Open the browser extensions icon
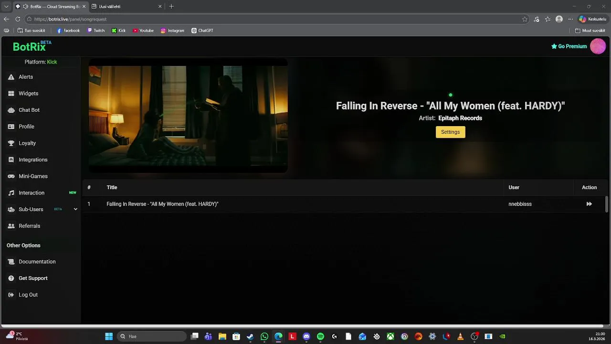Image resolution: width=611 pixels, height=344 pixels. (537, 19)
